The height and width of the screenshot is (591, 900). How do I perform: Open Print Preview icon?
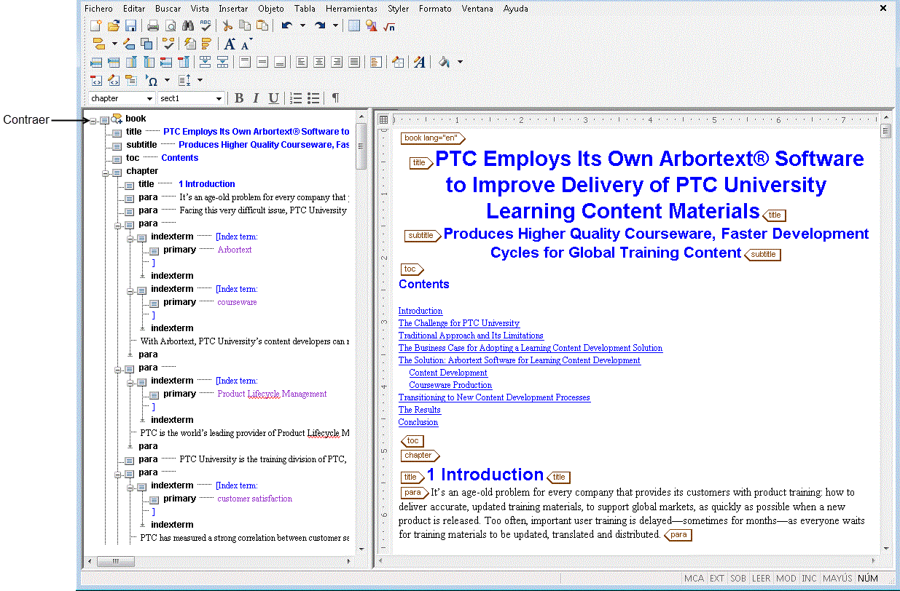click(x=171, y=26)
